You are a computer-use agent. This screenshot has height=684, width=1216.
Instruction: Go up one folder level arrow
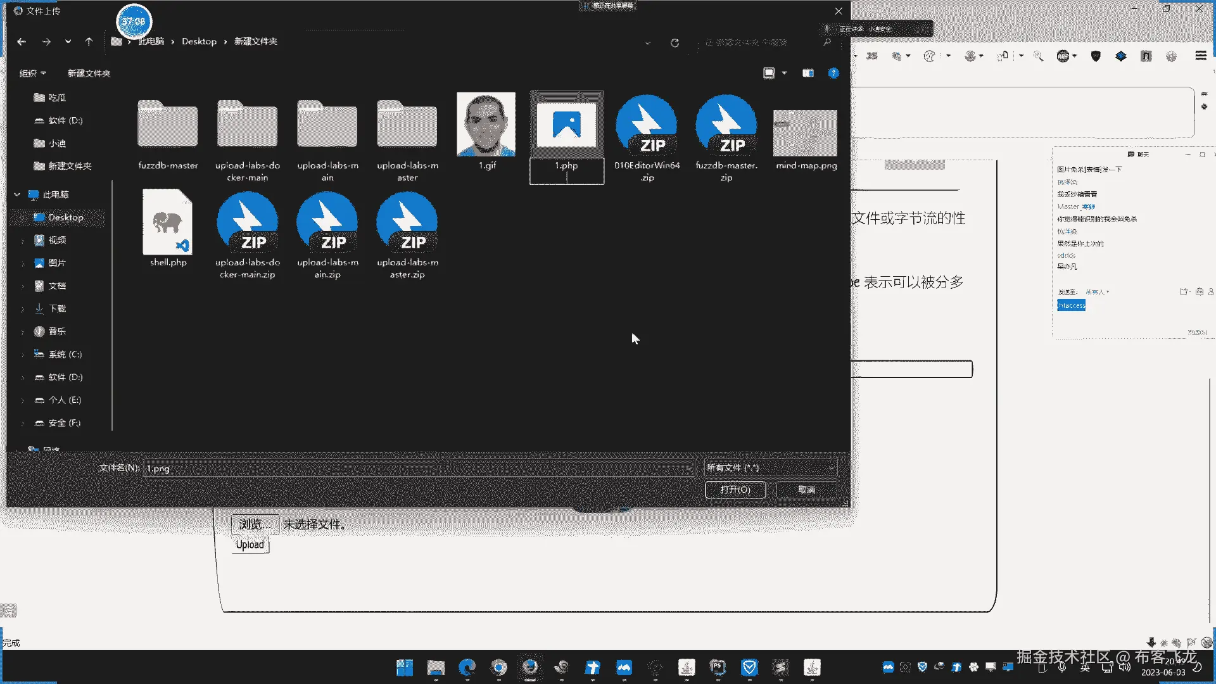pyautogui.click(x=89, y=42)
